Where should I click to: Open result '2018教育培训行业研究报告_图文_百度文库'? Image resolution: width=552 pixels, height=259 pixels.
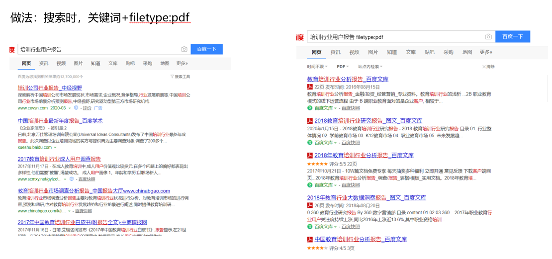point(368,121)
